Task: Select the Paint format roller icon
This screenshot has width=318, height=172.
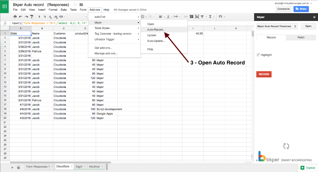Action: (x=32, y=17)
